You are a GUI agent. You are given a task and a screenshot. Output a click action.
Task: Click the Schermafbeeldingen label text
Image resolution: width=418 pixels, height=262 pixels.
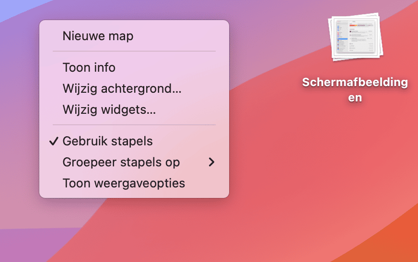[x=355, y=90]
